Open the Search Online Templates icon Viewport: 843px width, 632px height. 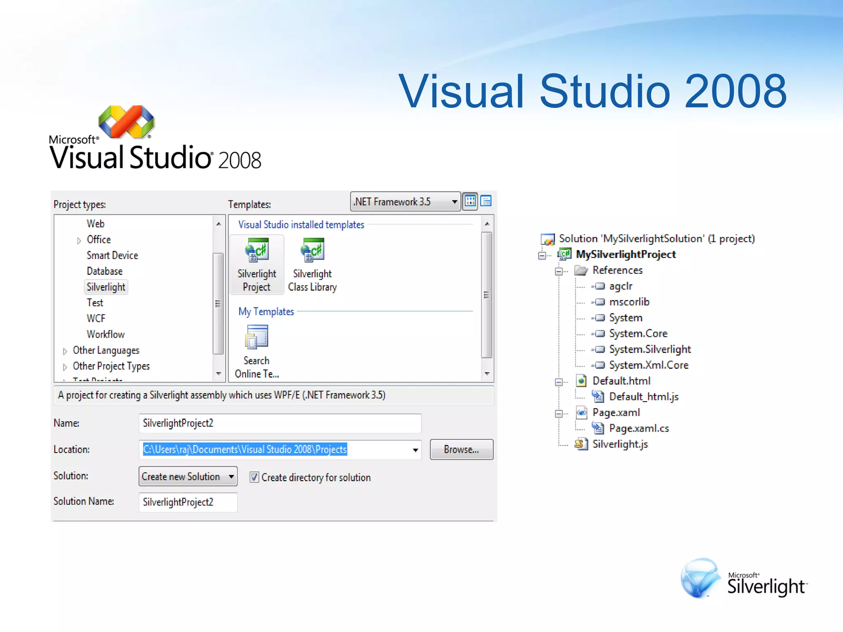coord(257,337)
